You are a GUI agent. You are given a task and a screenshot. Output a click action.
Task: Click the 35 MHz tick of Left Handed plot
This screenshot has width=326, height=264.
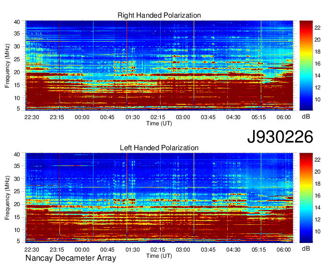(x=17, y=166)
